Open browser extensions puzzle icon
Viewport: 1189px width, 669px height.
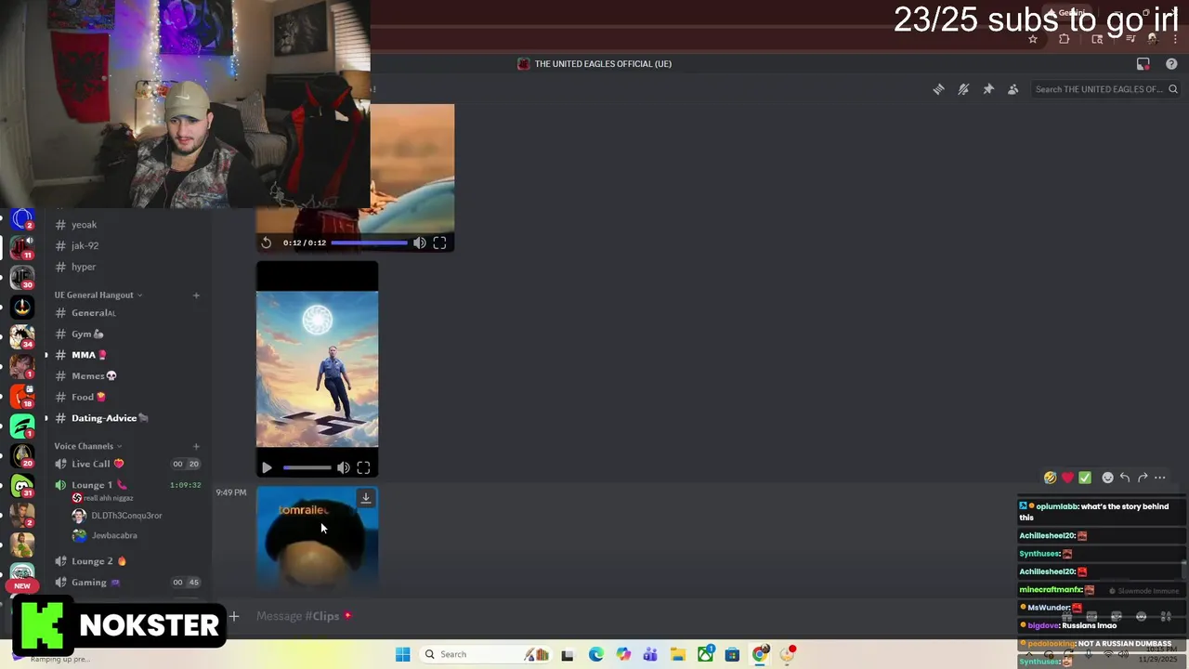pyautogui.click(x=1065, y=39)
